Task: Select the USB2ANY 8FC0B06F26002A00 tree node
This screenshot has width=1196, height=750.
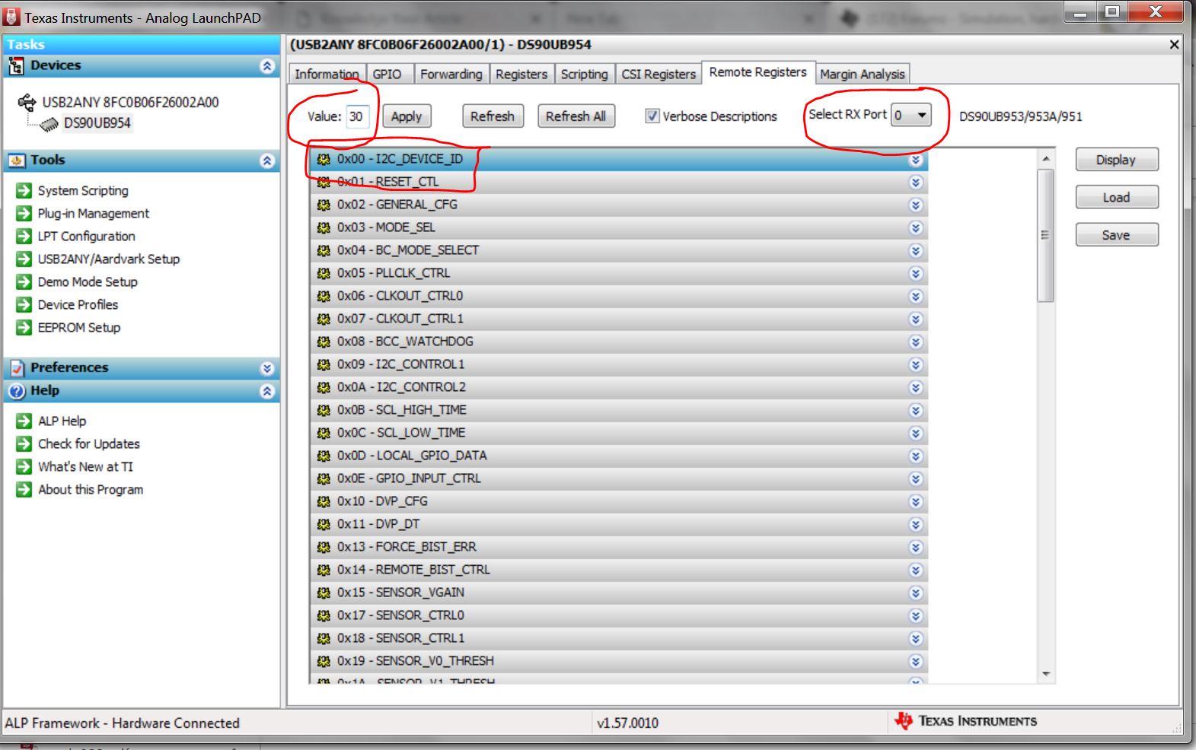Action: point(130,102)
